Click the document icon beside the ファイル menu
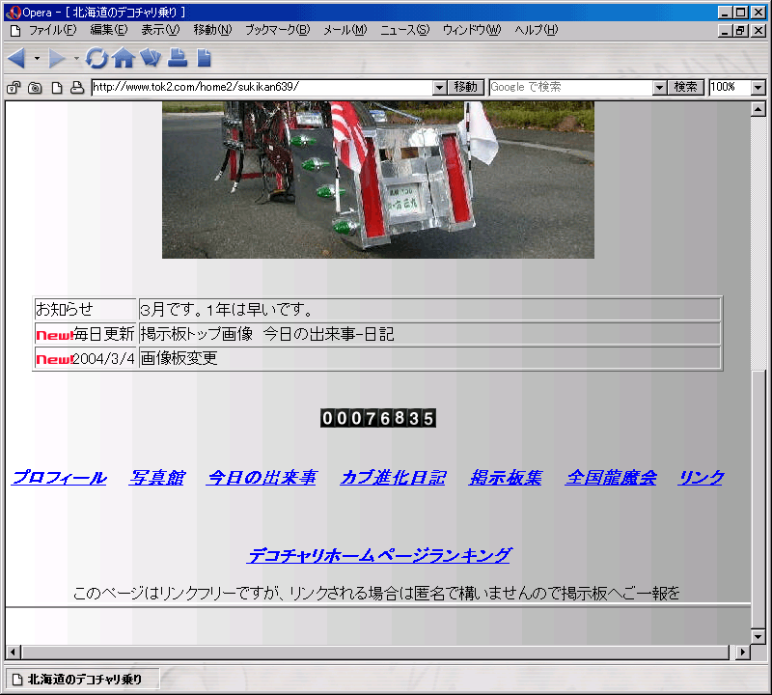 click(15, 31)
